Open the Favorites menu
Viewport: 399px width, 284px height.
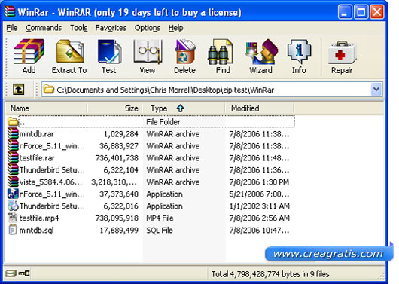[111, 28]
